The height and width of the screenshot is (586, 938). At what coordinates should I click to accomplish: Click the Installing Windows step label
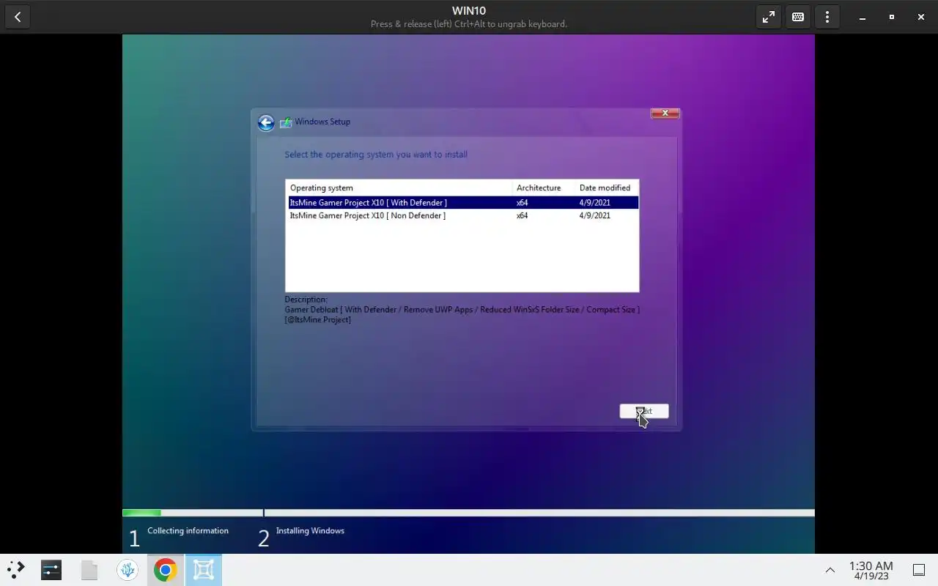(310, 530)
